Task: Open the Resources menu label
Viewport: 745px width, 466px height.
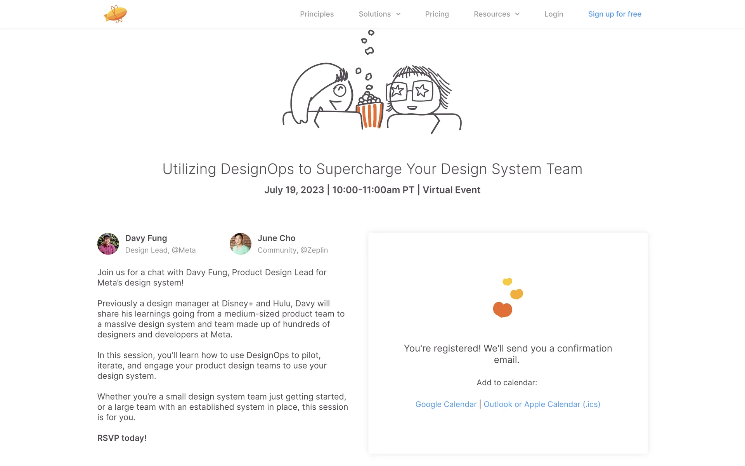Action: pyautogui.click(x=492, y=14)
